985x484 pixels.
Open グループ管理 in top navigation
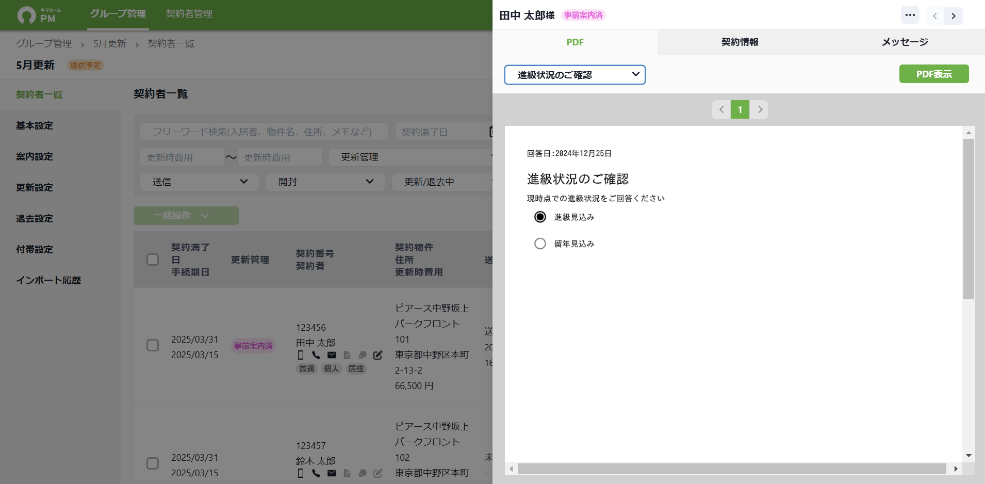click(x=118, y=14)
